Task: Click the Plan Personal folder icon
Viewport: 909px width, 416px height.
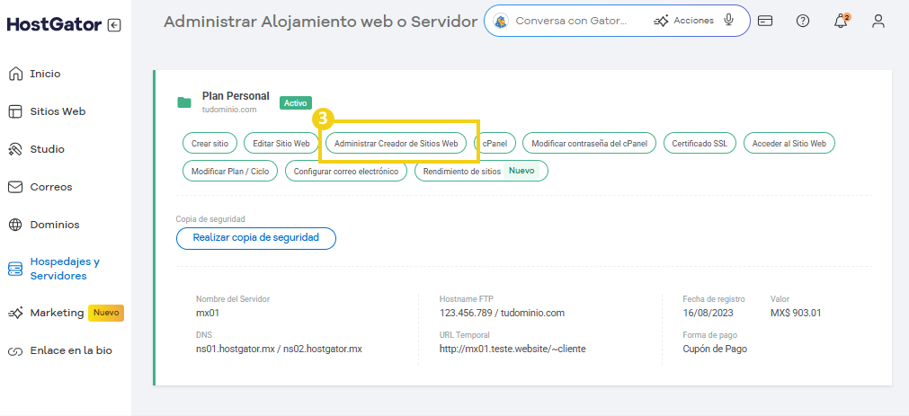Action: [184, 102]
